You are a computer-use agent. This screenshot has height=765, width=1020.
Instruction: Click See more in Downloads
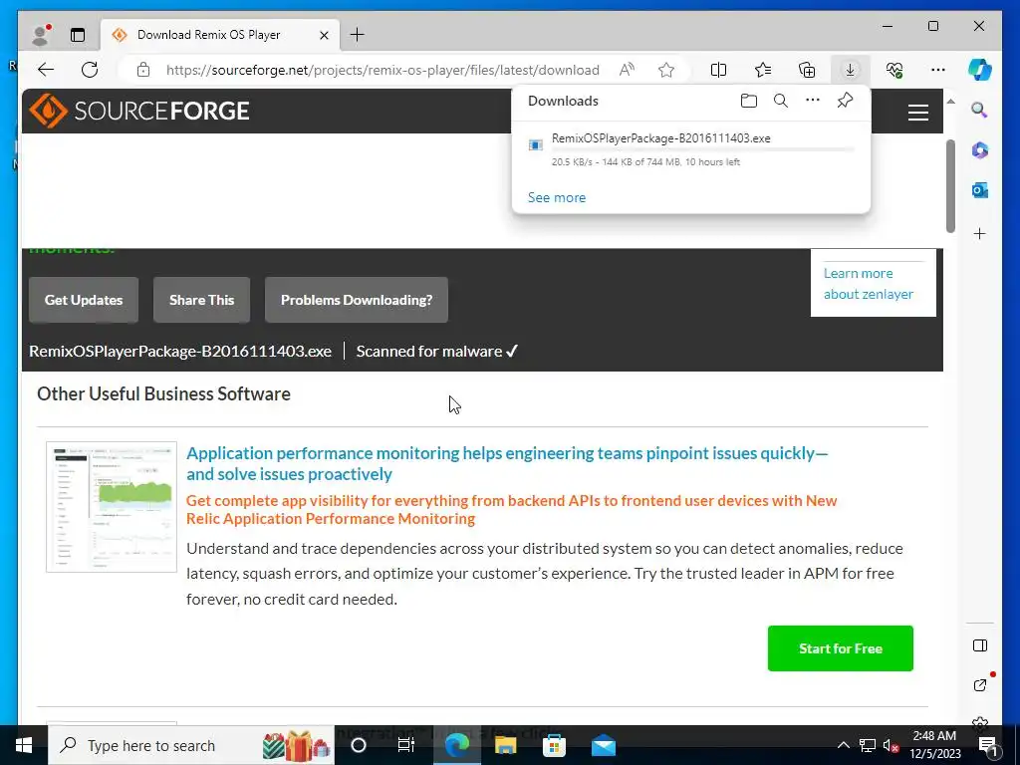pyautogui.click(x=556, y=197)
